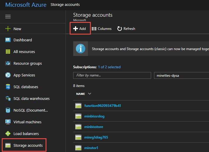Refresh the storage accounts list
The image size is (209, 152).
(126, 29)
